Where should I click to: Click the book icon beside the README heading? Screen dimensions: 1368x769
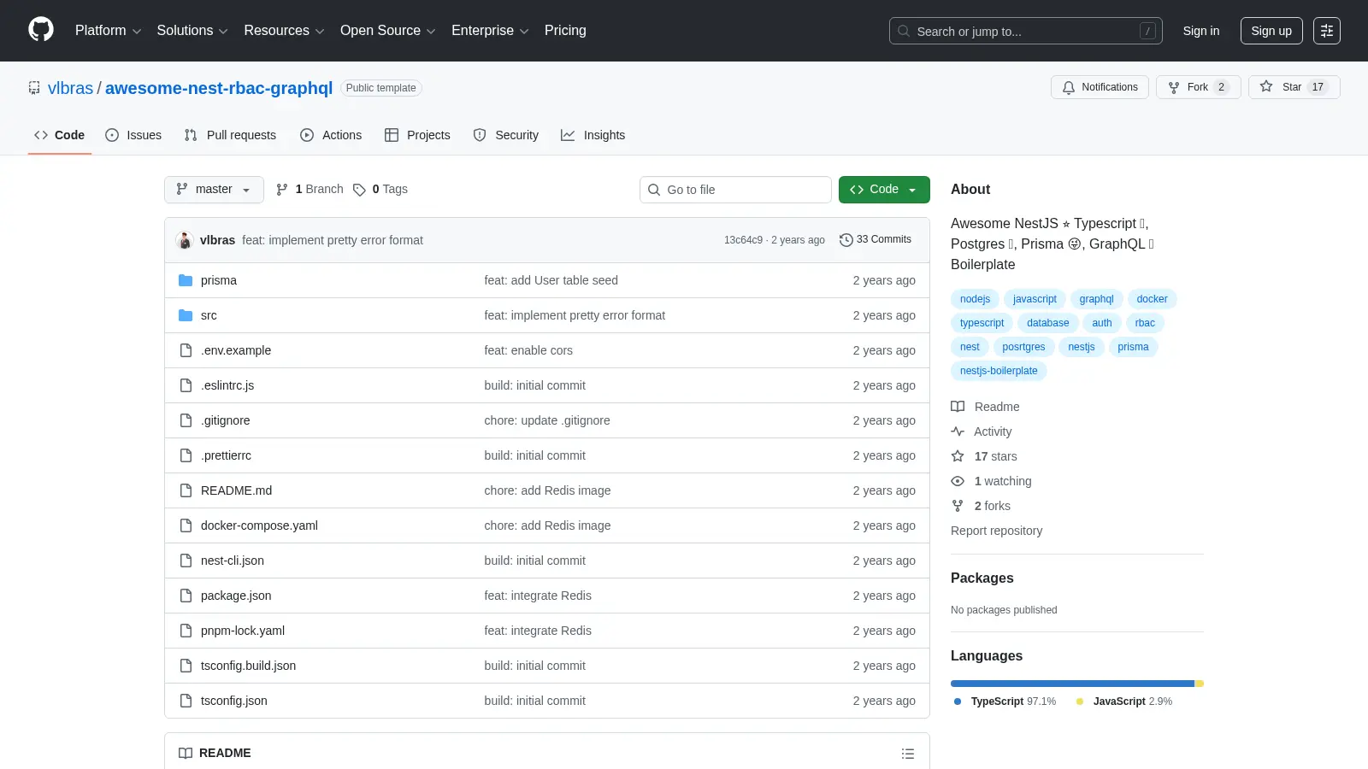pyautogui.click(x=186, y=753)
